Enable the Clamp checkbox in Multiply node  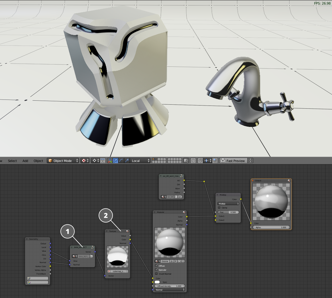(x=219, y=208)
